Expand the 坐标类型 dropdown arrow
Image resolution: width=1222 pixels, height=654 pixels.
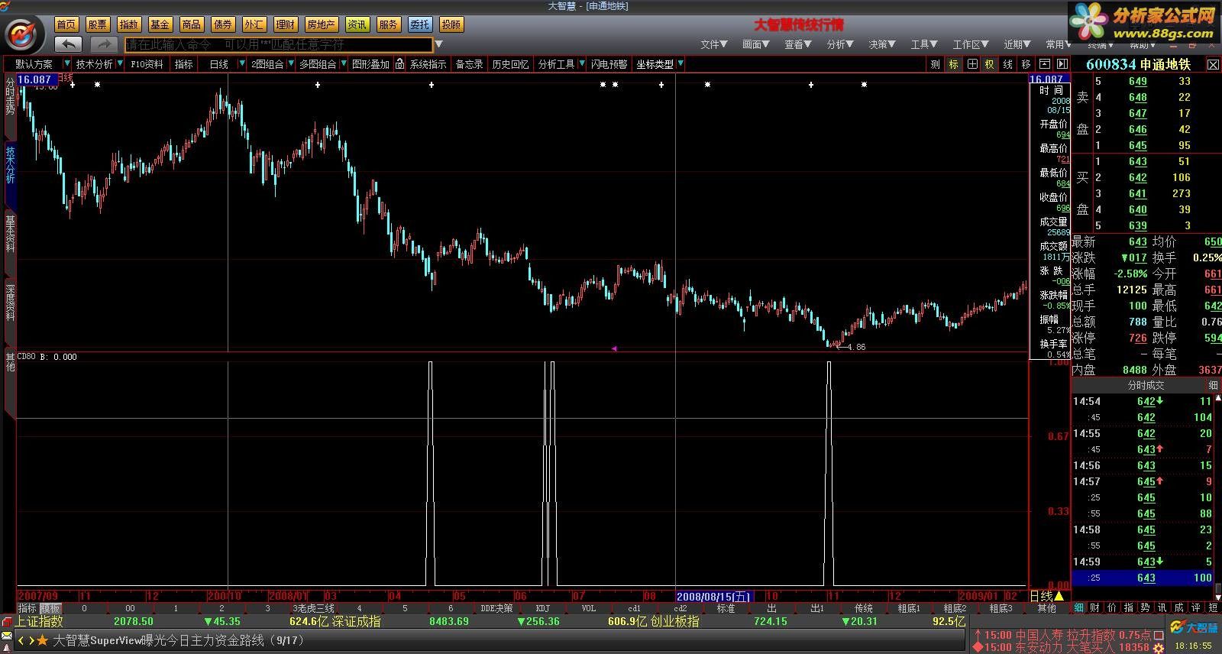(681, 64)
